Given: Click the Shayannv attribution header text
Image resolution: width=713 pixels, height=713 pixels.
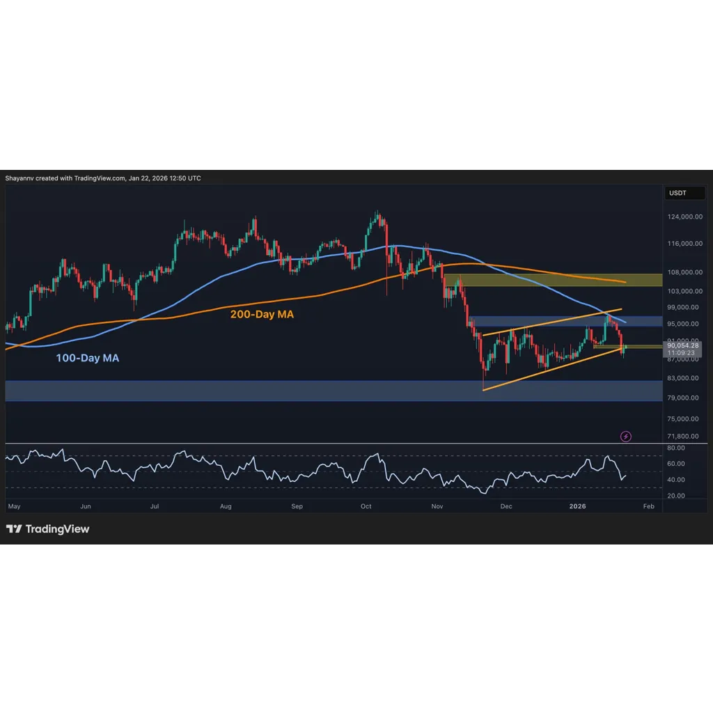Looking at the screenshot, I should pos(103,178).
